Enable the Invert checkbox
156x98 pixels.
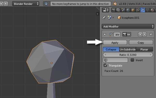[x=132, y=60]
